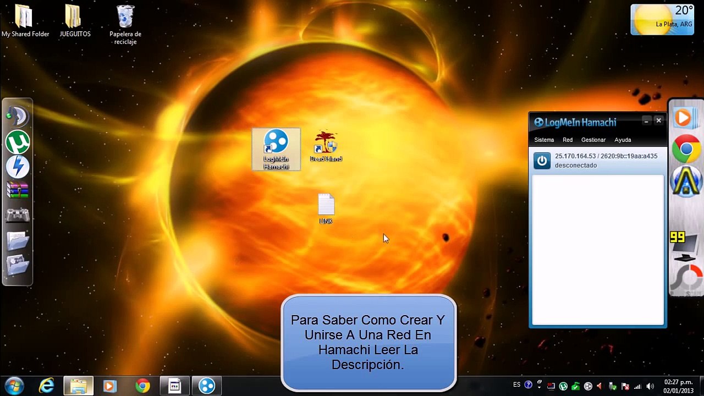
Task: Click the La Plata weather gadget
Action: pos(662,20)
